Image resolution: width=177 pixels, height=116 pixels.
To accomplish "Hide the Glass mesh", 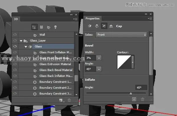I will (15, 46).
